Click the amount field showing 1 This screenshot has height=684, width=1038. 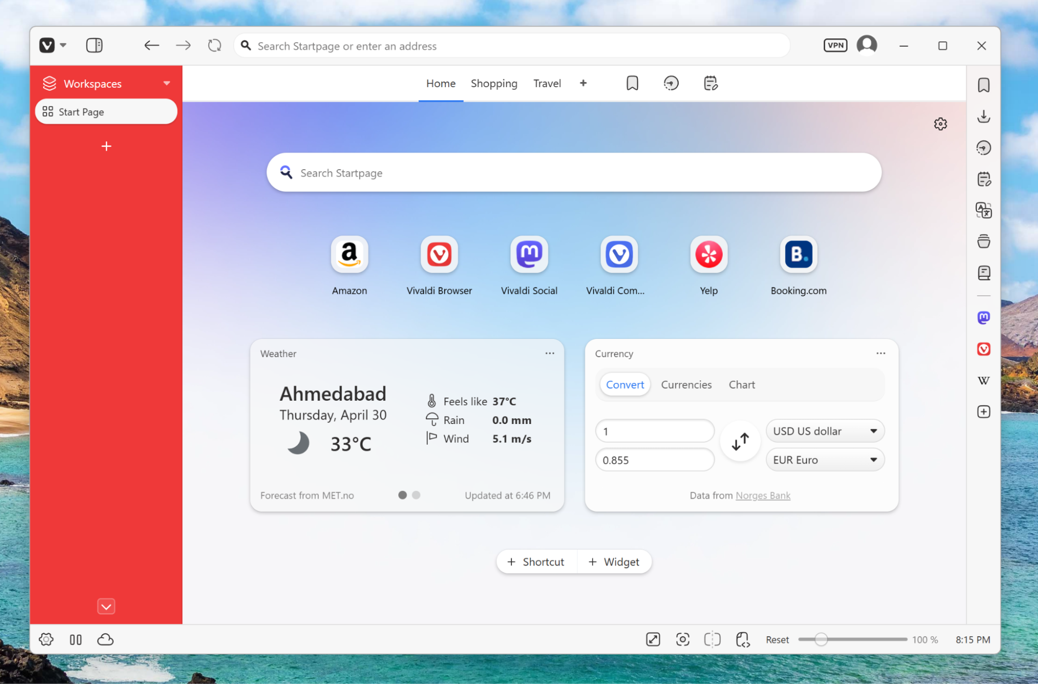tap(655, 431)
